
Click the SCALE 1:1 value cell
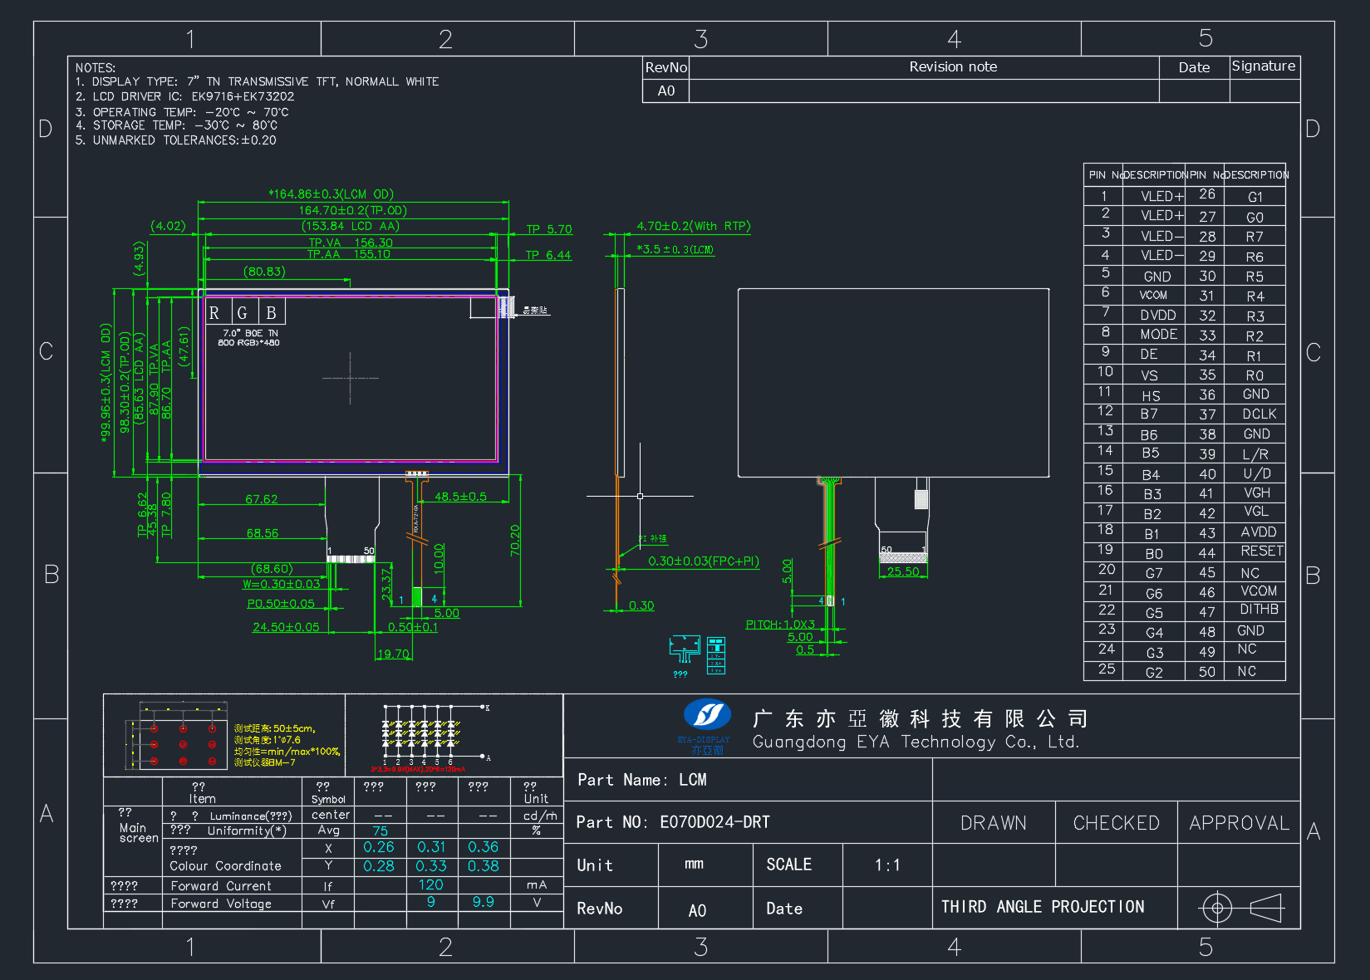[x=887, y=865]
